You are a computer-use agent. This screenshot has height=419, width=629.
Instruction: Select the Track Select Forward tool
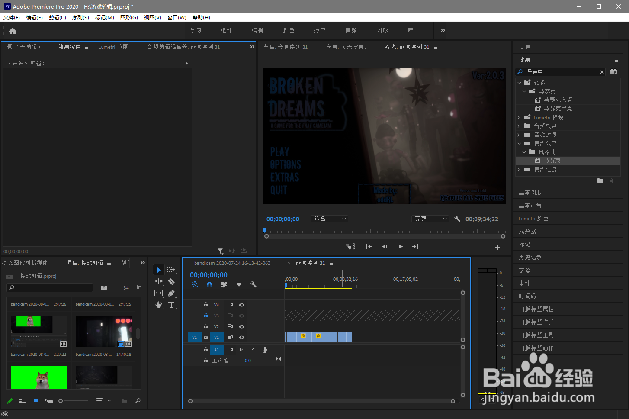(x=171, y=270)
